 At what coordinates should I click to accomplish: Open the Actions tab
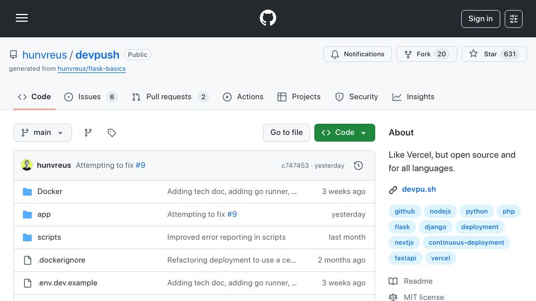coord(243,97)
